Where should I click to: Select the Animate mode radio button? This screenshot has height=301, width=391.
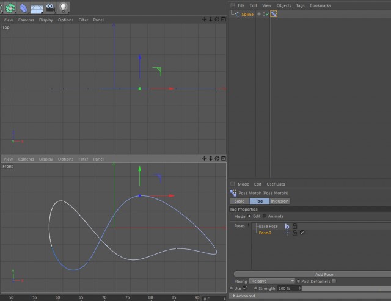click(x=265, y=216)
